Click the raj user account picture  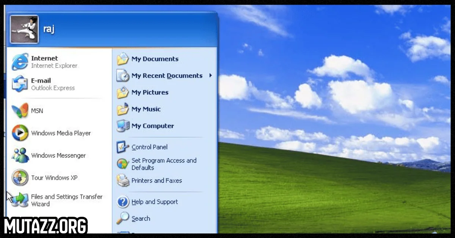(24, 29)
